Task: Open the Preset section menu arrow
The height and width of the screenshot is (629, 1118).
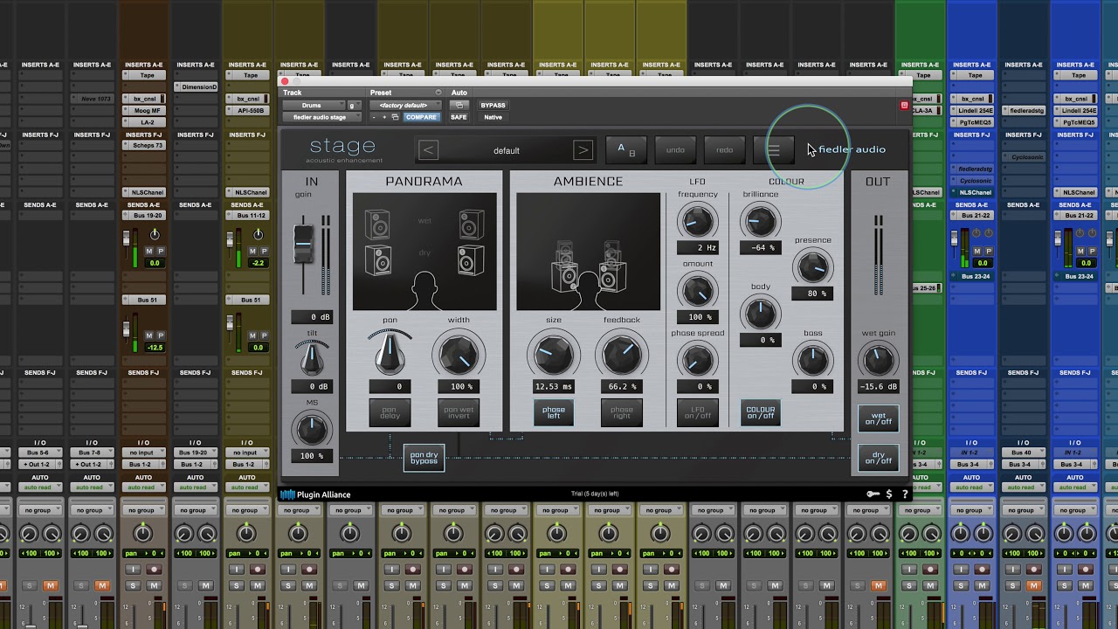Action: [438, 93]
